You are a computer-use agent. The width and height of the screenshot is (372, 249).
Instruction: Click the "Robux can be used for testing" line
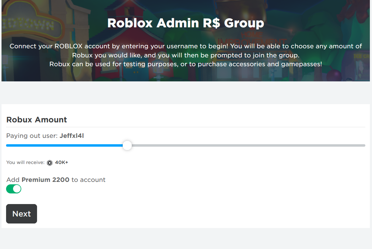(186, 64)
